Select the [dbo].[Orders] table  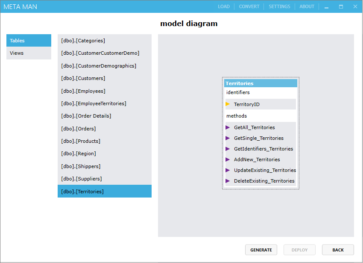tap(104, 128)
